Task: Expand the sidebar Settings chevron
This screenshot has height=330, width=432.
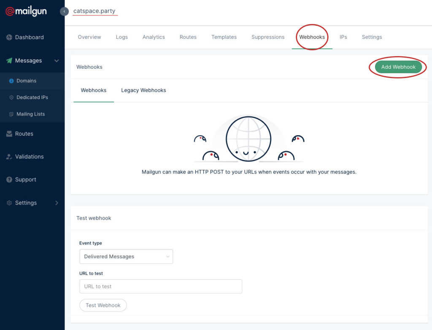Action: pos(57,203)
